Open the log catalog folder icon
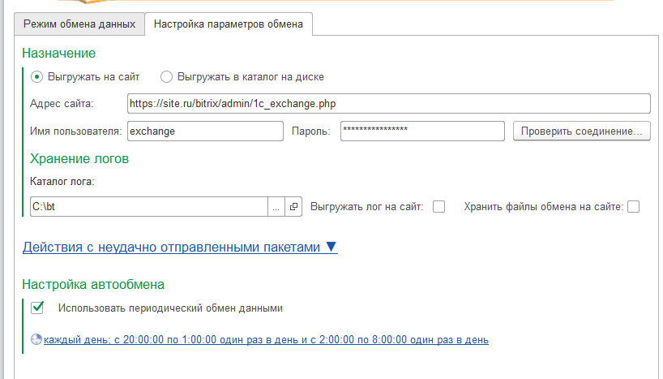This screenshot has height=379, width=663. [293, 207]
